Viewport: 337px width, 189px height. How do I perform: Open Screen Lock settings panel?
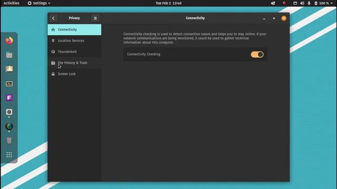74,74
